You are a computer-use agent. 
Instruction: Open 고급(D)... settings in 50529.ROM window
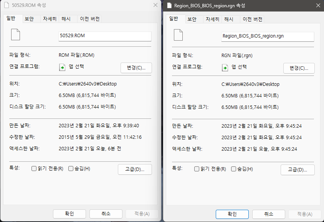tap(135, 169)
